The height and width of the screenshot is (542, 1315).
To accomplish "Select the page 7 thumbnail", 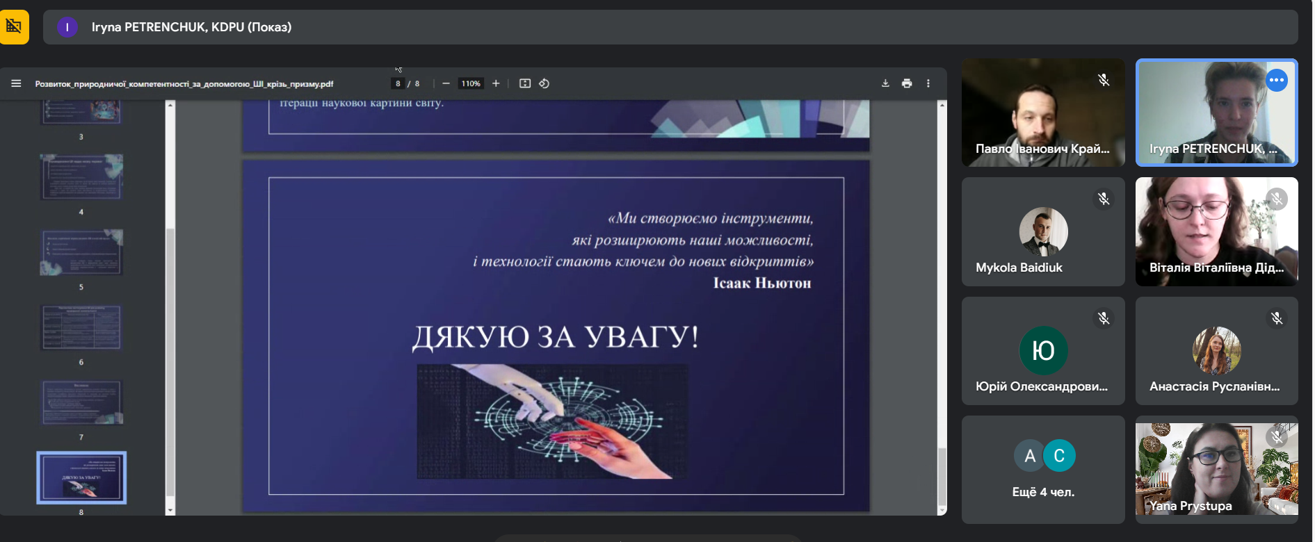I will coord(81,402).
